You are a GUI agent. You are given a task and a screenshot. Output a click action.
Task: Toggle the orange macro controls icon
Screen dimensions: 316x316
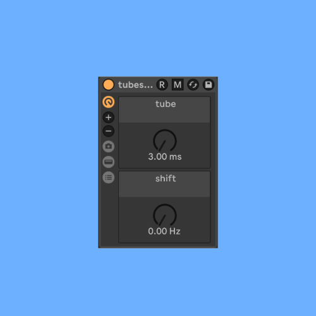click(109, 102)
